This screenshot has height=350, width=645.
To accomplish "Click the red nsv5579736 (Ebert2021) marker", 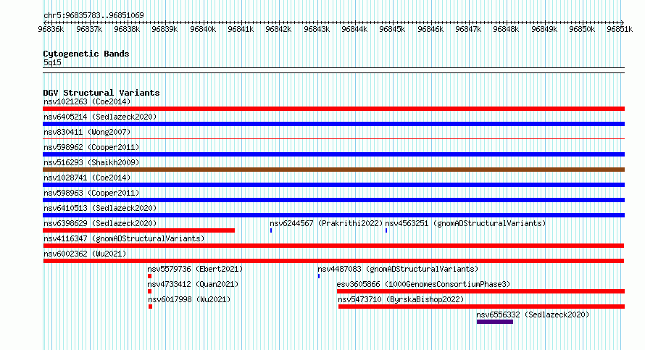I will click(150, 276).
